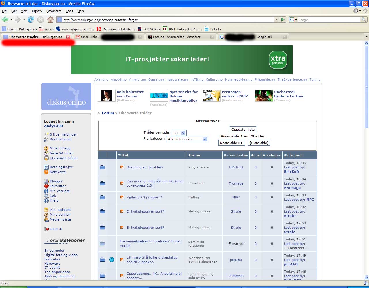Click the Forum breadcrumb link
The image size is (369, 288).
coord(108,113)
